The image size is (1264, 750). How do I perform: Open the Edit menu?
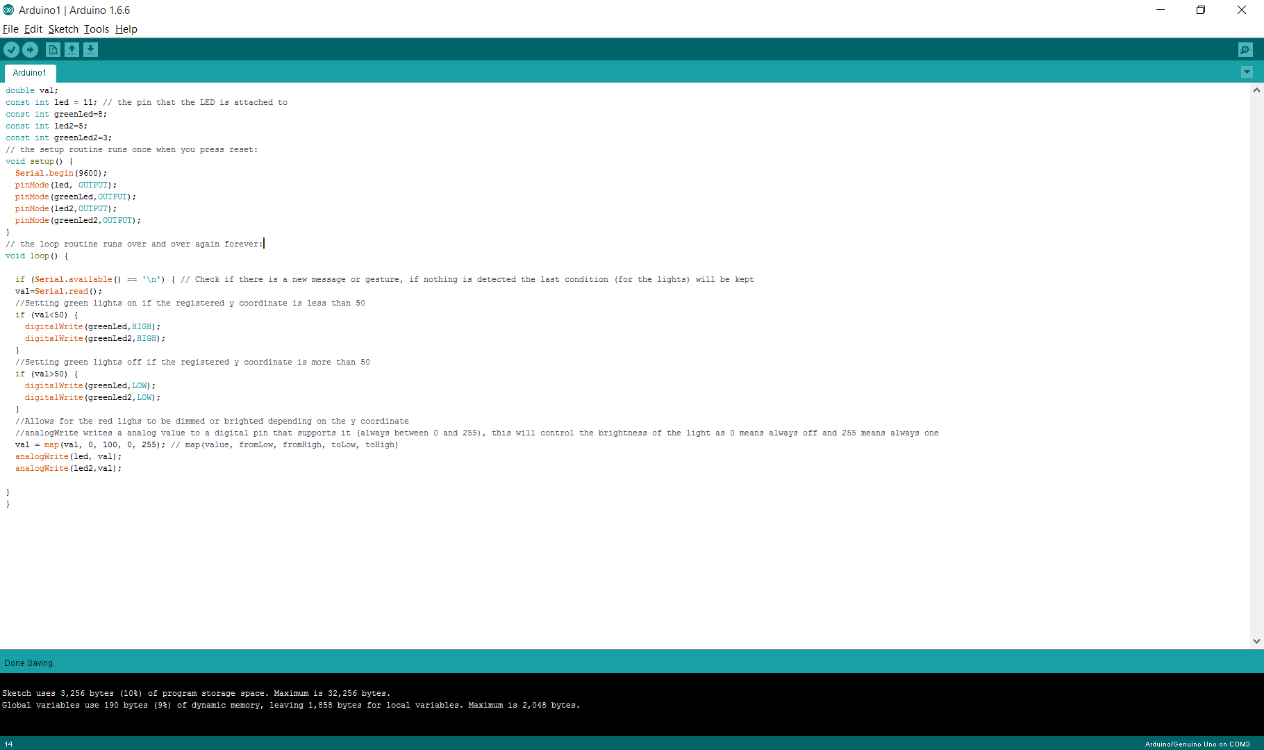tap(33, 29)
